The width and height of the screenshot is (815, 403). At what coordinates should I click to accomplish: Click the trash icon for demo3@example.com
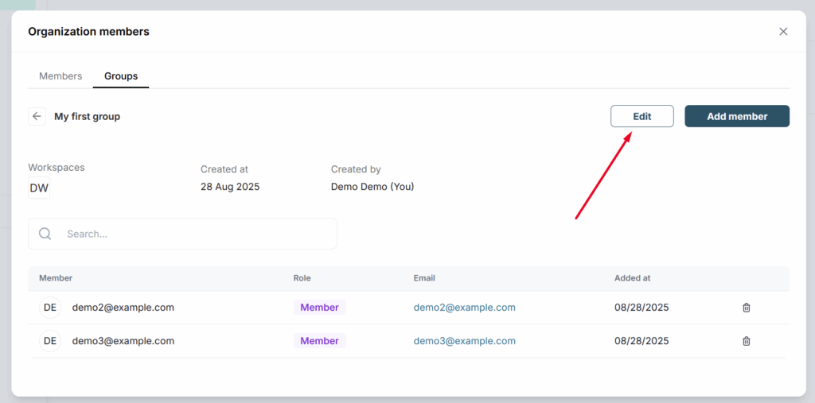[x=747, y=341]
